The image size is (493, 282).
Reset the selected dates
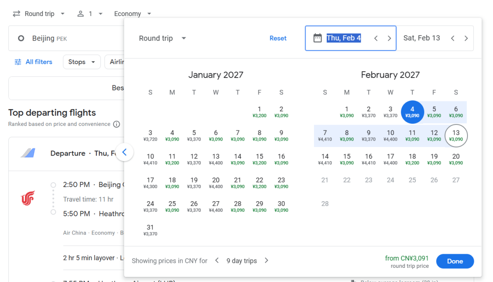click(x=278, y=38)
